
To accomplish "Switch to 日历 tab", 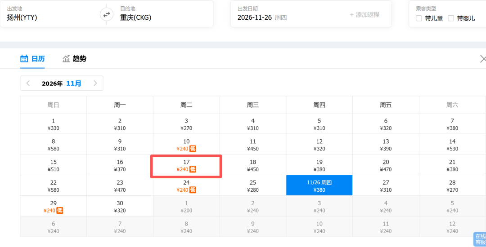I will 32,59.
